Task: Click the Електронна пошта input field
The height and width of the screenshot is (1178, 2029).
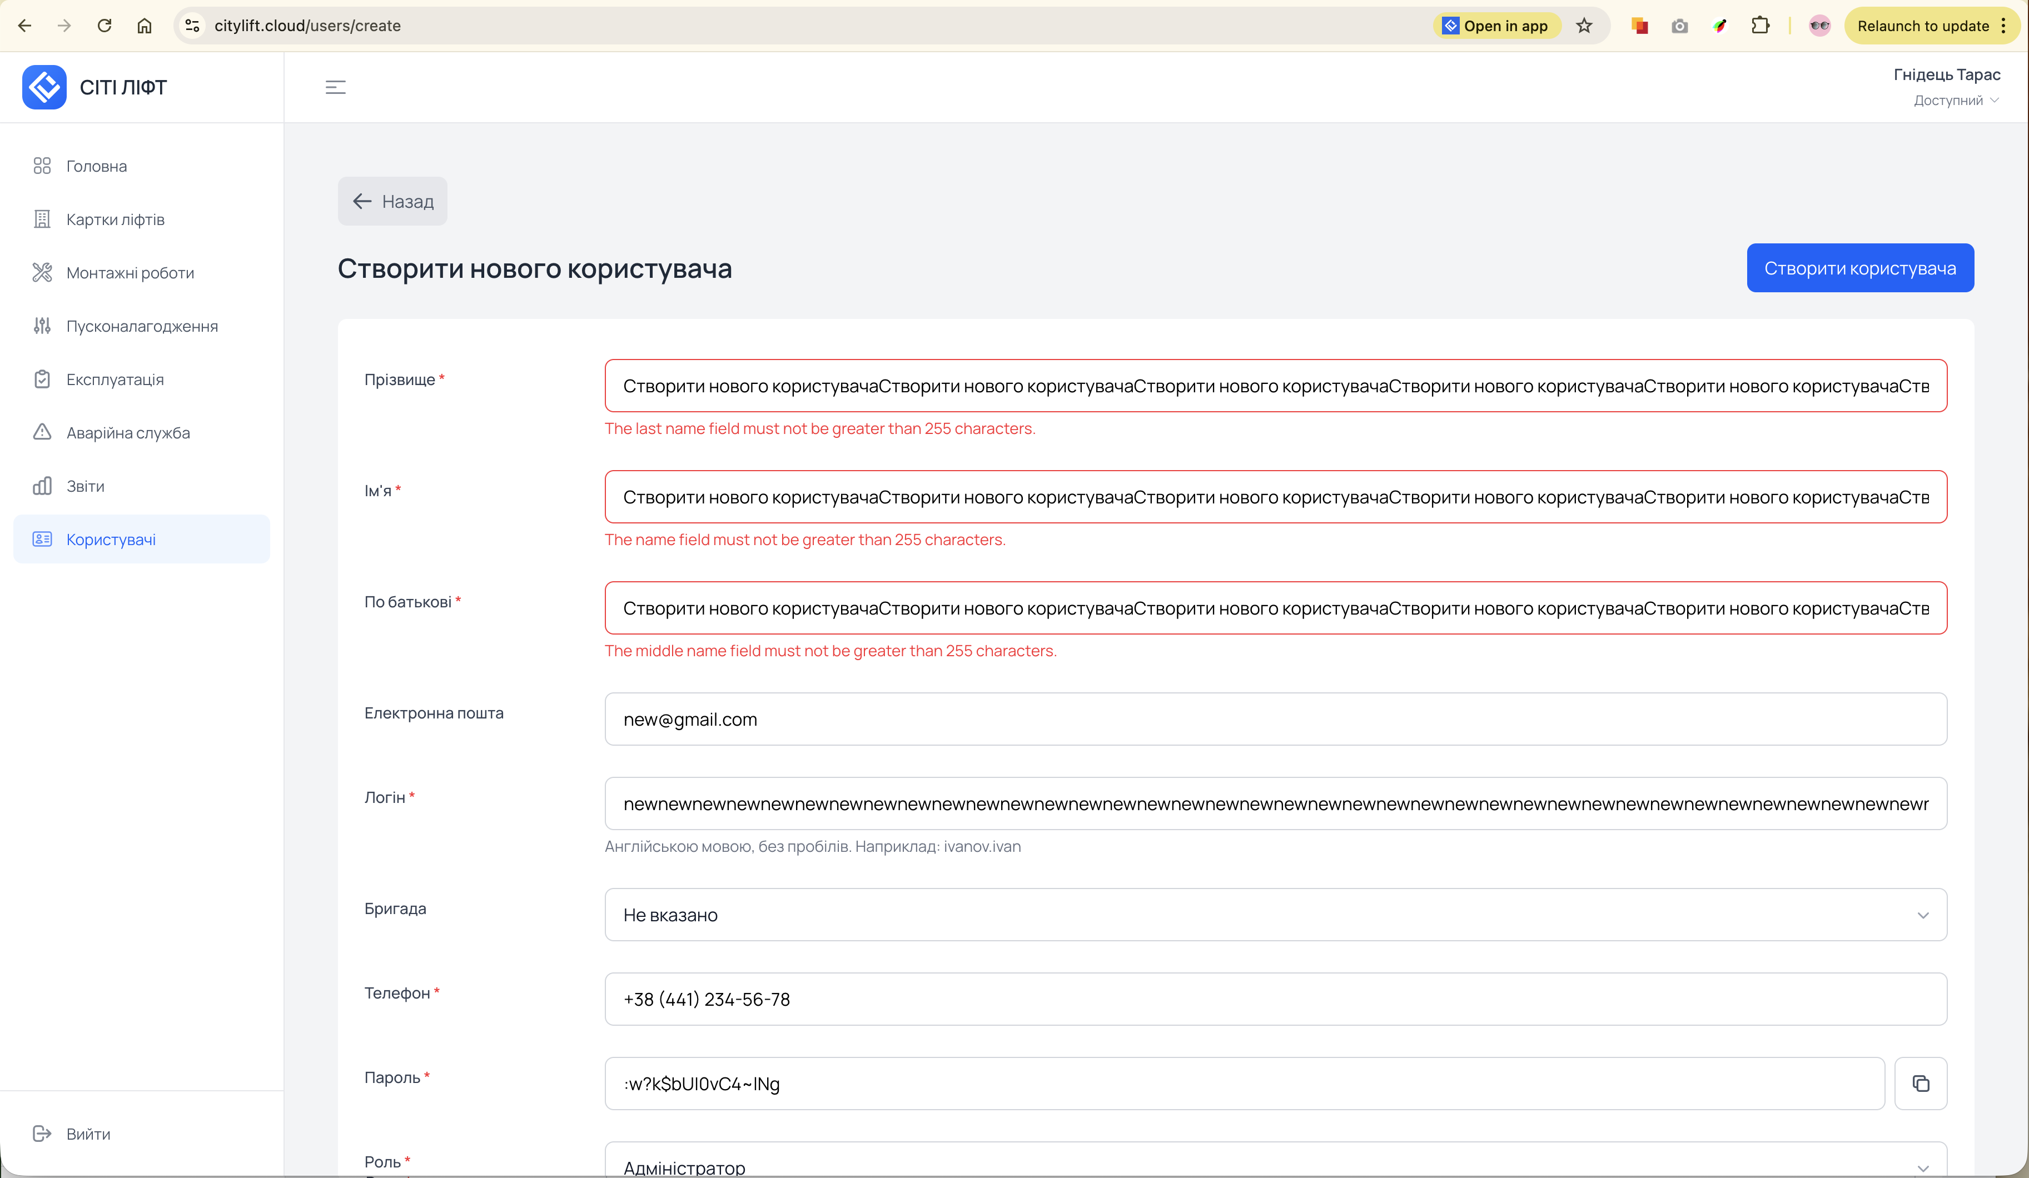Action: click(x=1275, y=720)
